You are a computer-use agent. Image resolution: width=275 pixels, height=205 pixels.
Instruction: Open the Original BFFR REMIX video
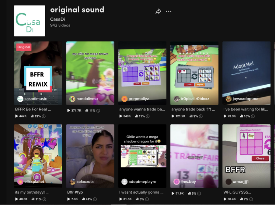38,73
